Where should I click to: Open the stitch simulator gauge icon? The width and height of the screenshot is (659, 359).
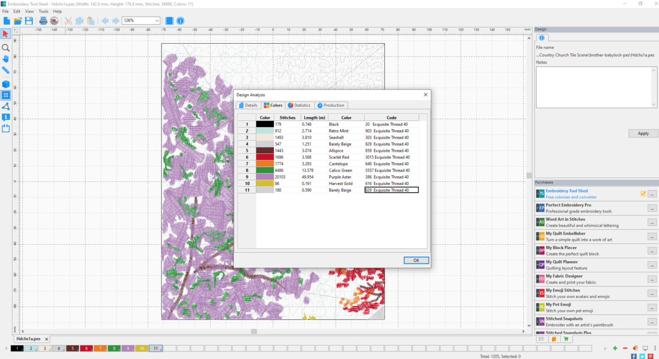[x=54, y=21]
